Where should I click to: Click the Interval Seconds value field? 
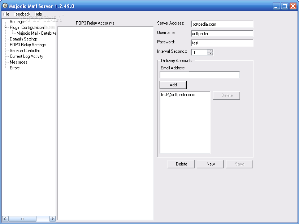[x=199, y=52]
